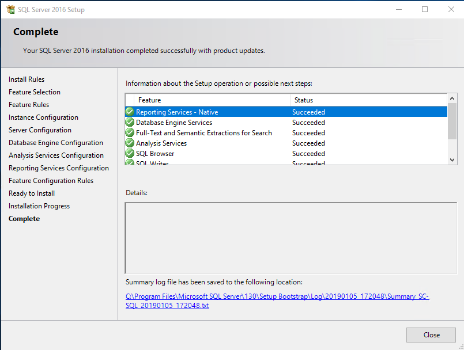464x350 pixels.
Task: Close the setup window with the X button
Action: coord(451,9)
